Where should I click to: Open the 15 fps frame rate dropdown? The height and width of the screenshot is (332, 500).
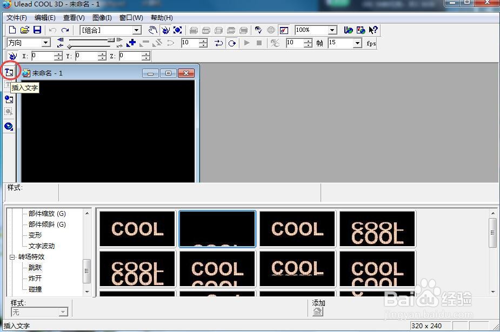(357, 43)
